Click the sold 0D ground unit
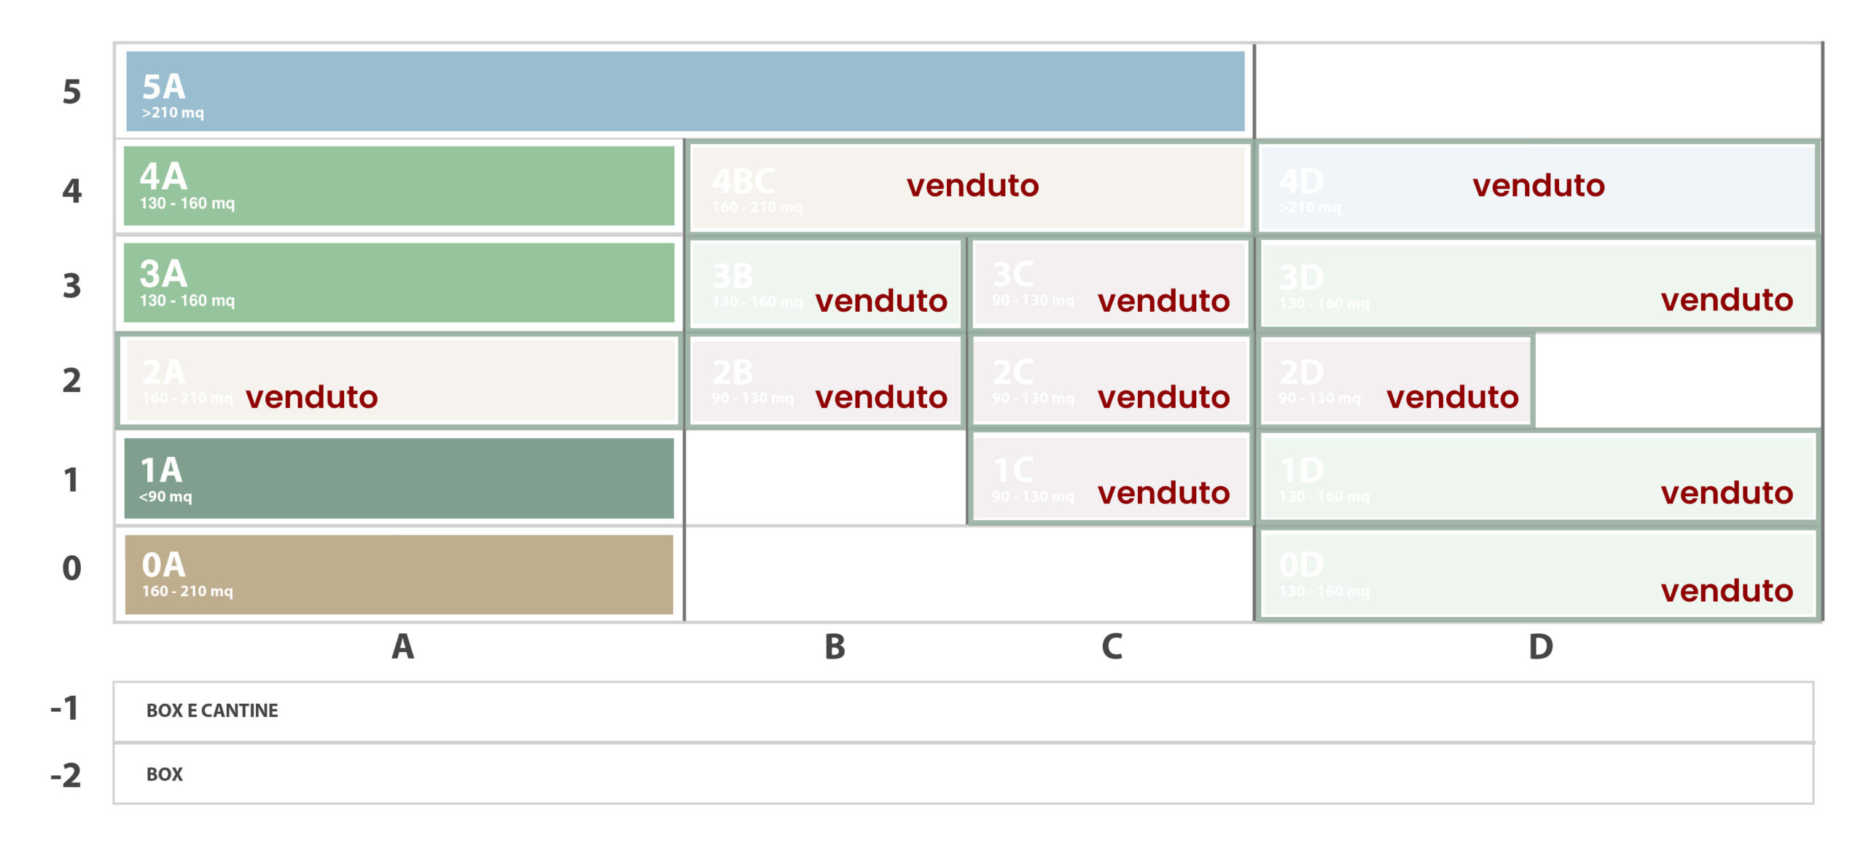Viewport: 1866px width, 851px height. point(1538,575)
